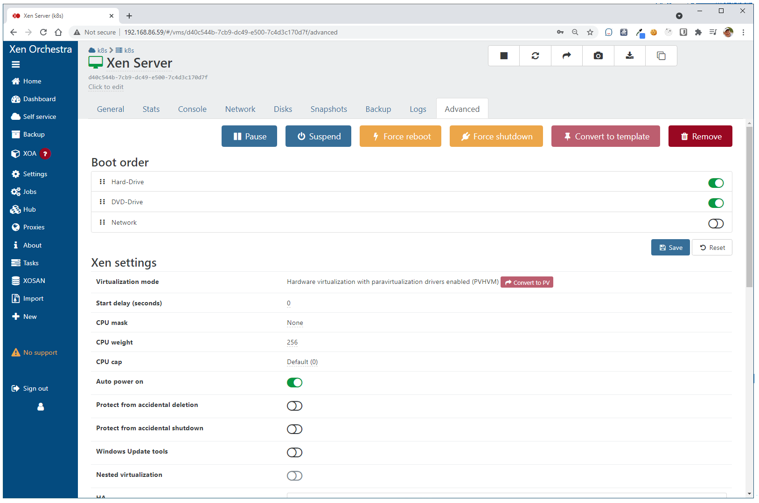Viewport: 759px width, 503px height.
Task: Open the user profile icon in sidebar
Action: tap(41, 407)
